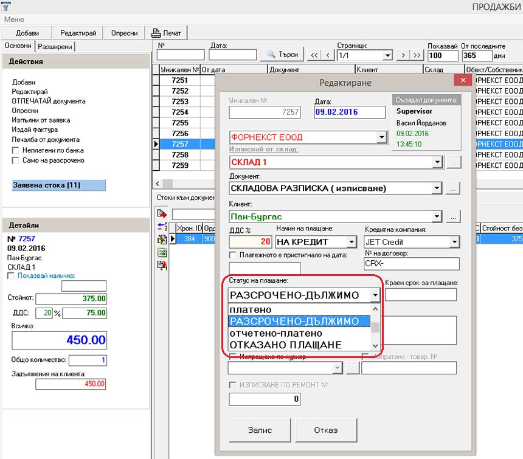Select row 7259 in the sales table
This screenshot has width=523, height=459.
[180, 165]
